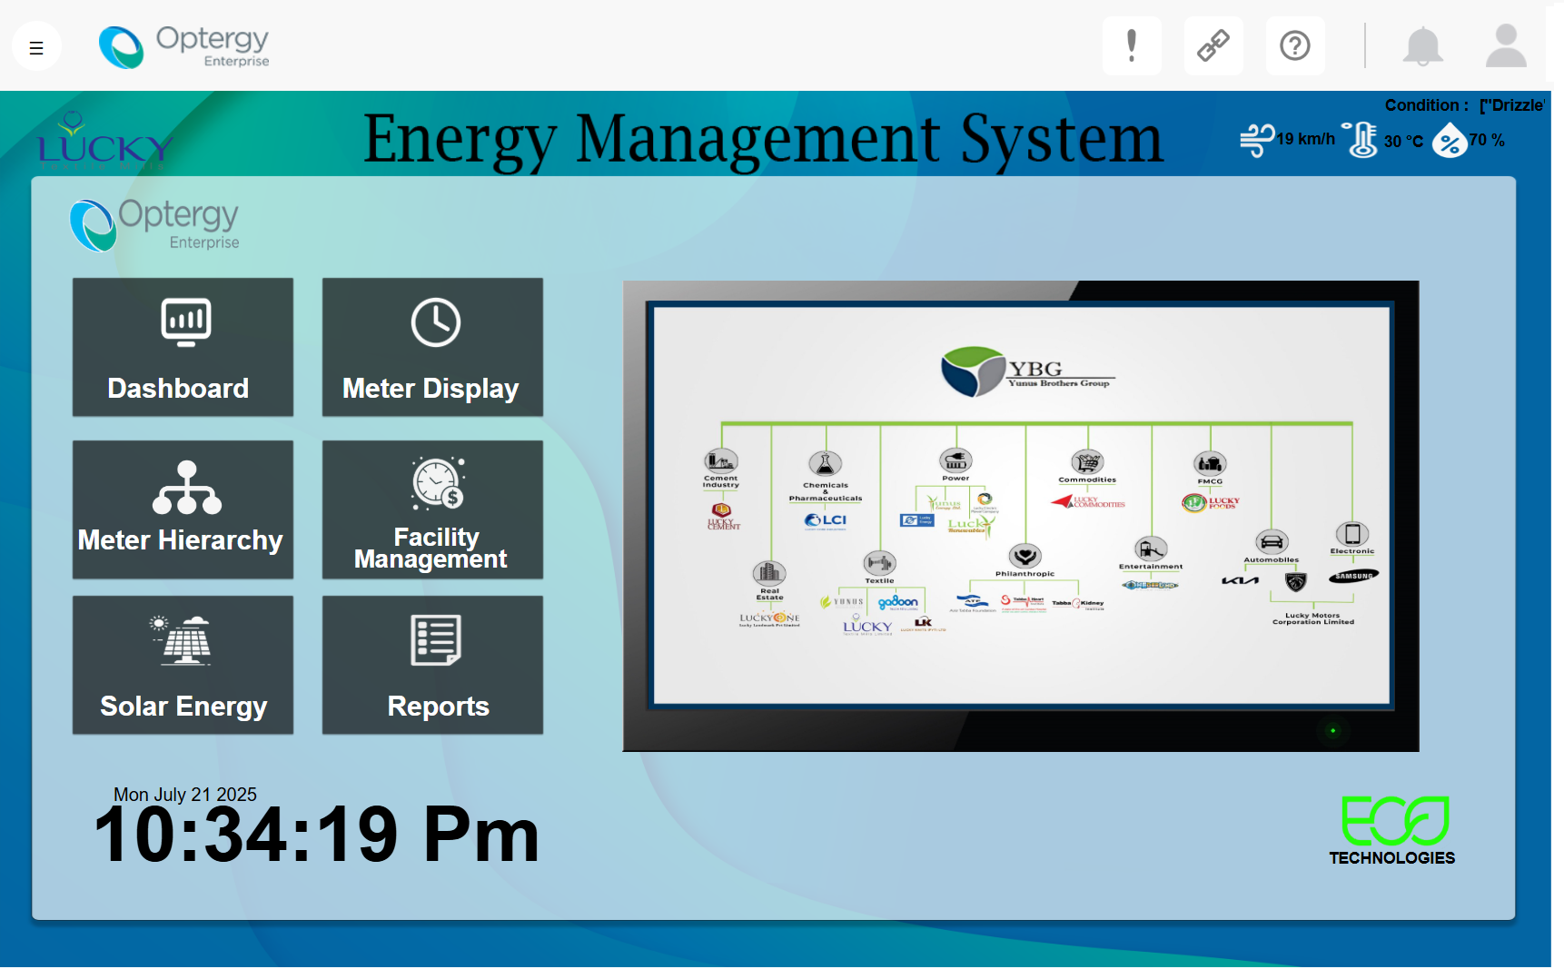Go to Meter Hierarchy
Viewport: 1564px width, 979px height.
click(x=183, y=509)
